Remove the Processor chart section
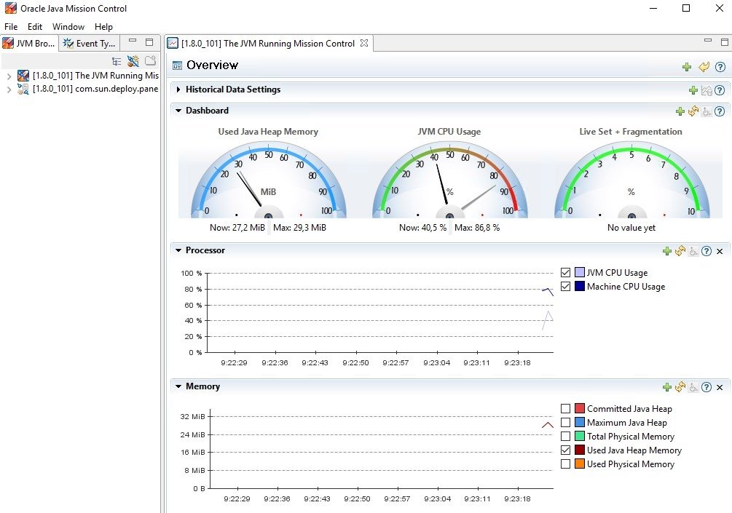Screen dimensions: 732x513 pos(720,251)
